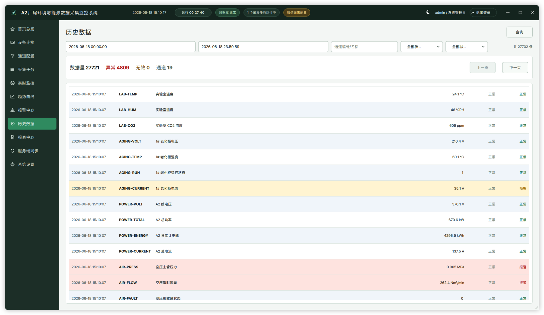
Task: Click the sliders icon beside 通道配置
Action: click(12, 56)
